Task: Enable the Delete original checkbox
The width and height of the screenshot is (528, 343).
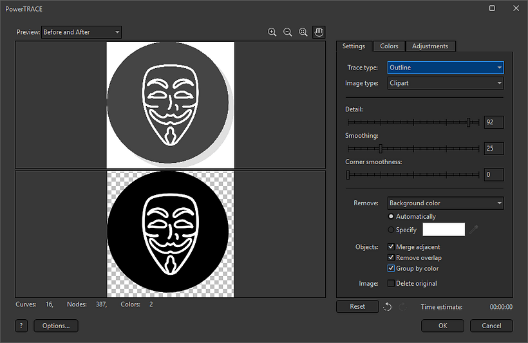Action: tap(391, 284)
